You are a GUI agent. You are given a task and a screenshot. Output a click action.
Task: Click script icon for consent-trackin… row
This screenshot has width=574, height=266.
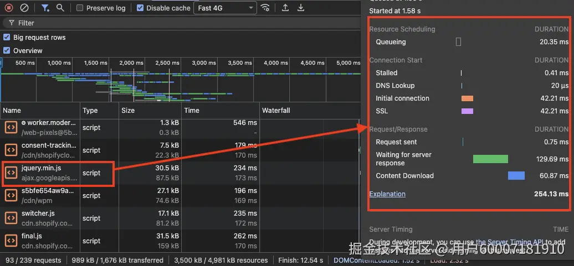pos(11,150)
